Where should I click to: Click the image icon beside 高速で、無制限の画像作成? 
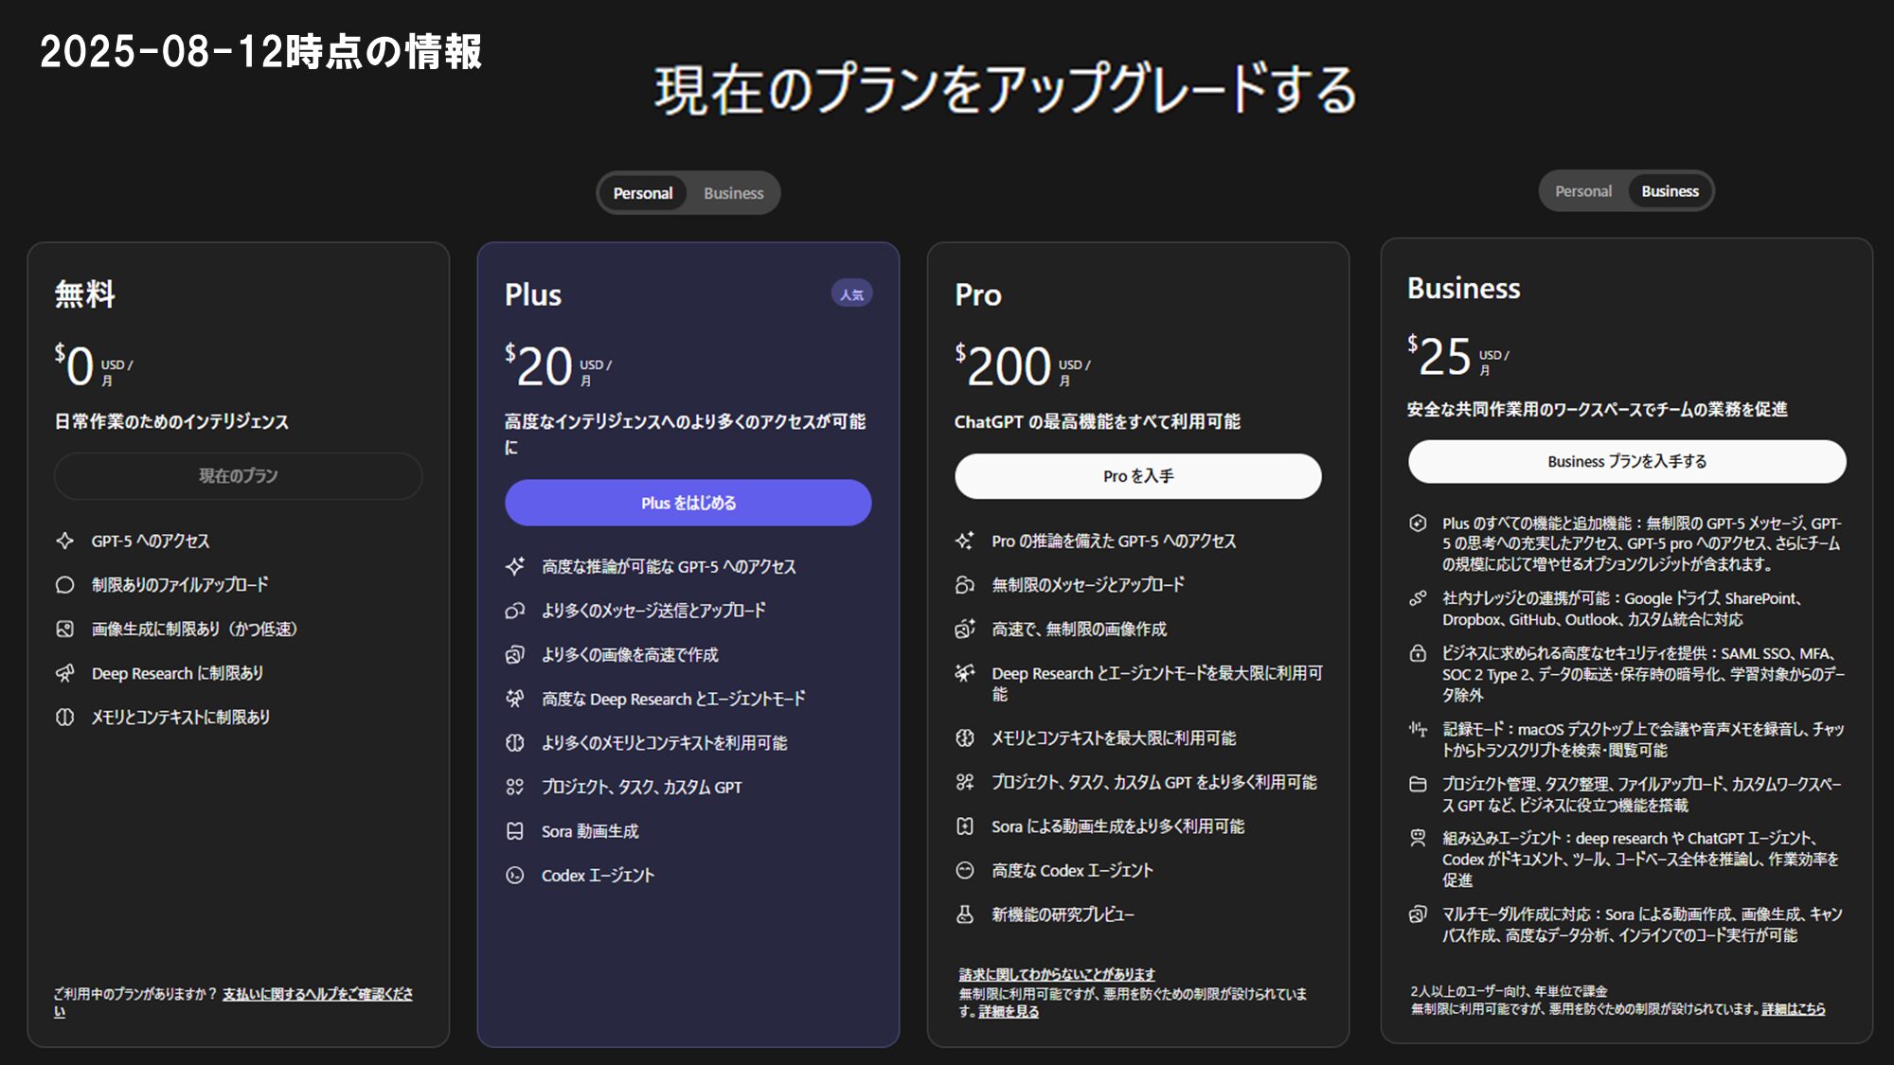point(964,629)
